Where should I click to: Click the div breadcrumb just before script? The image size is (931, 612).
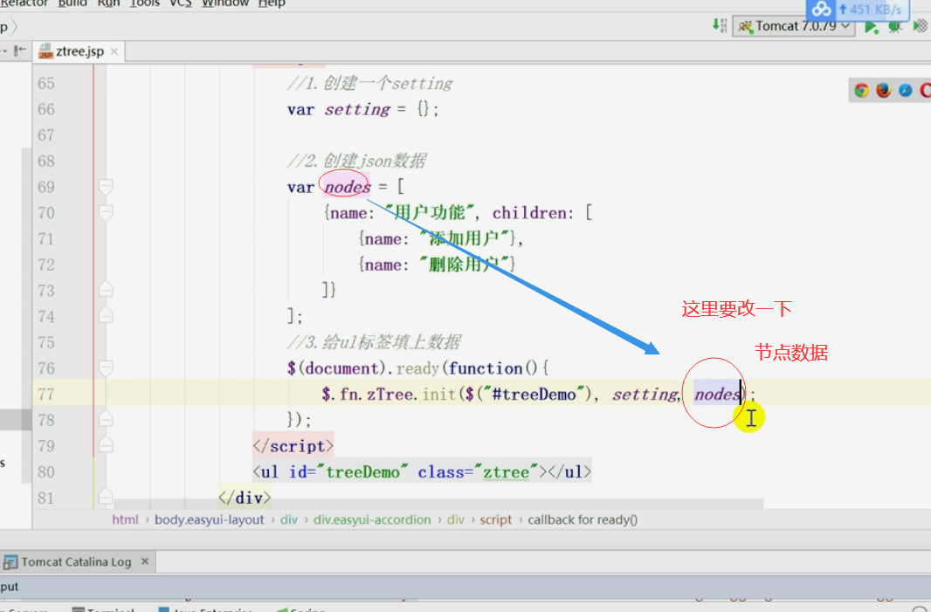point(455,519)
